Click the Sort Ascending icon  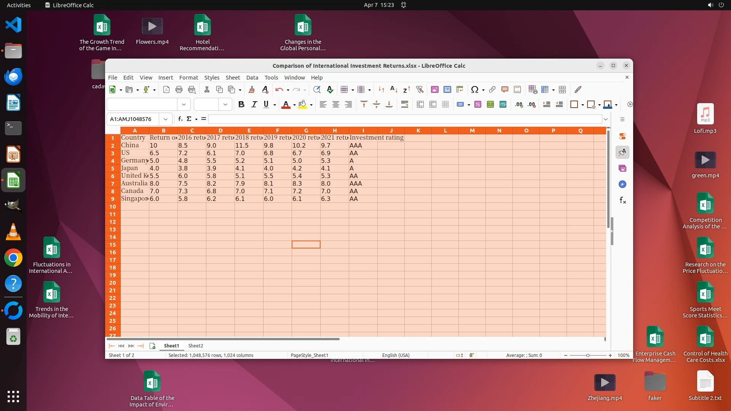[x=394, y=90]
